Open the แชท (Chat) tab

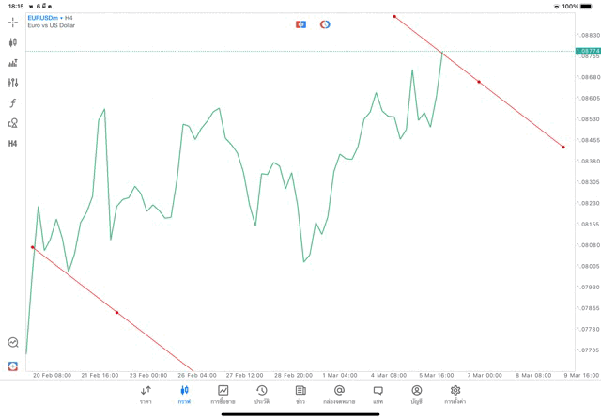point(378,395)
